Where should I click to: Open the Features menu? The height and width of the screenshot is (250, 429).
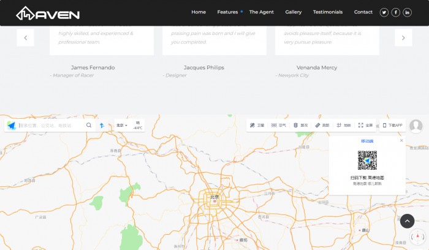click(x=227, y=12)
